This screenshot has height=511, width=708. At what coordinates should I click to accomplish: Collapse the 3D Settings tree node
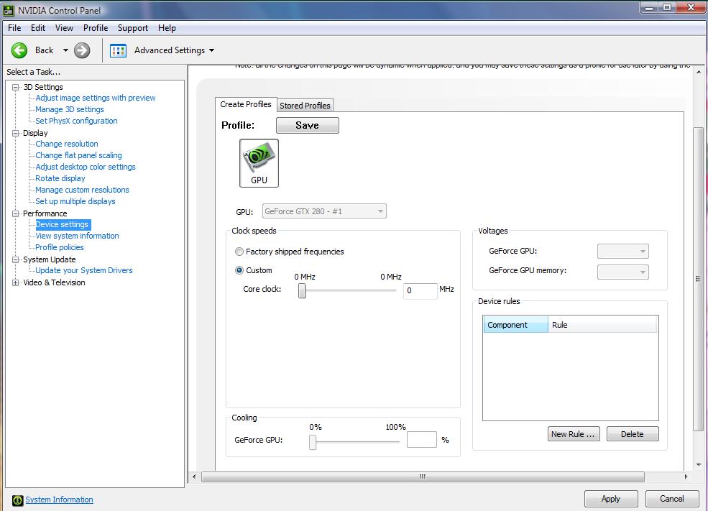[x=15, y=87]
